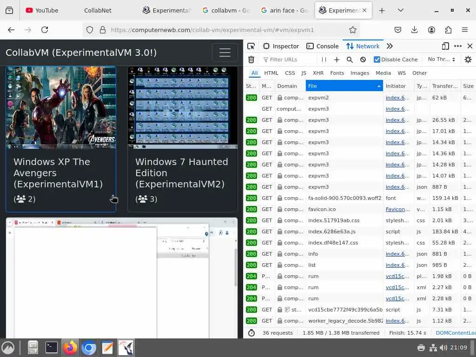
Task: Show more devtools tabs chevron
Action: tap(390, 46)
